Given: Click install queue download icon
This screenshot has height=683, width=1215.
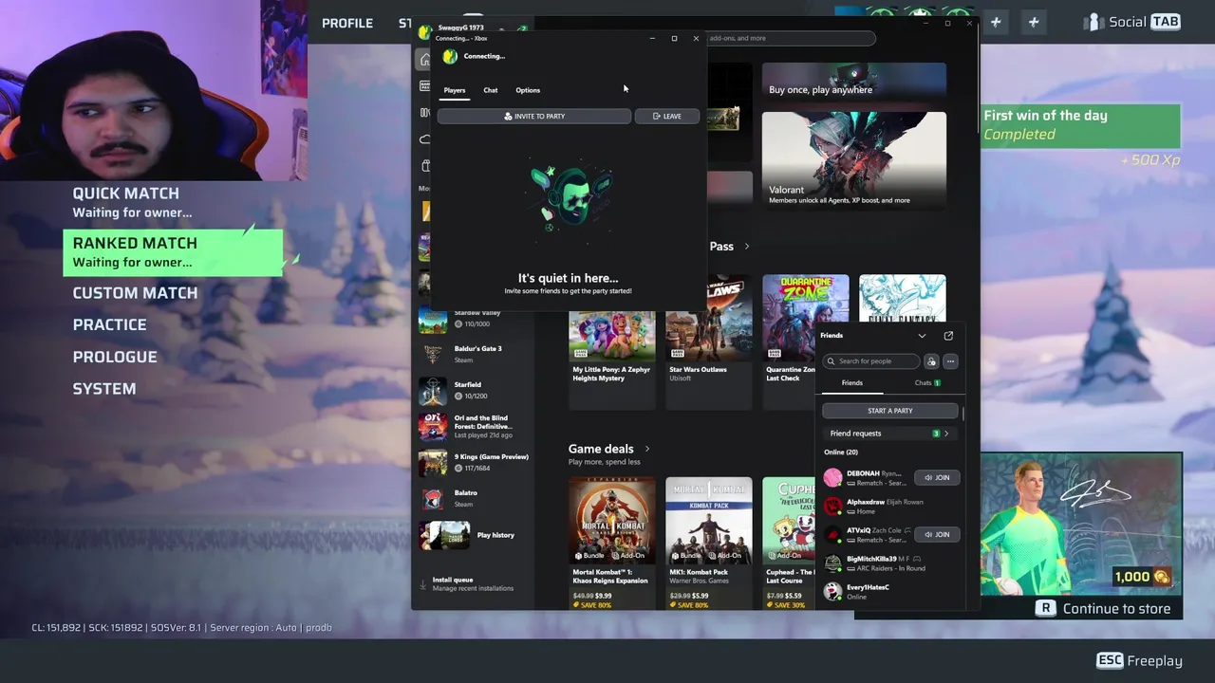Looking at the screenshot, I should [423, 583].
